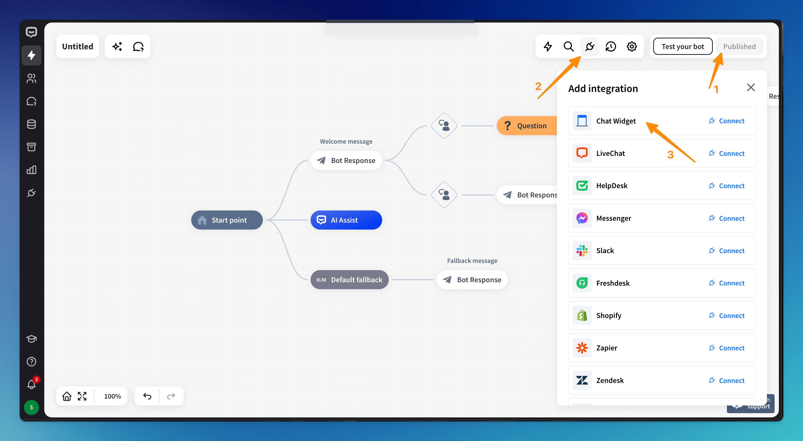Click the AI sparkle icon beside Untitled
Viewport: 803px width, 441px height.
pos(117,46)
